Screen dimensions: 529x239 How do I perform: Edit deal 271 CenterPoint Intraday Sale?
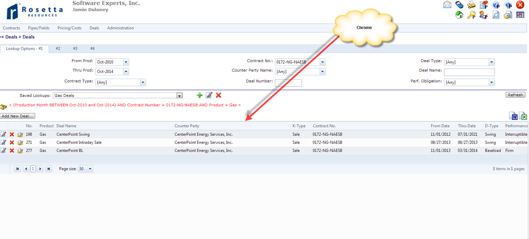[x=3, y=142]
